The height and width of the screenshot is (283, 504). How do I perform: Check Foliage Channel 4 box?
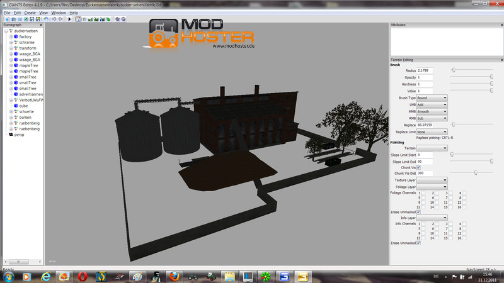[x=464, y=193]
